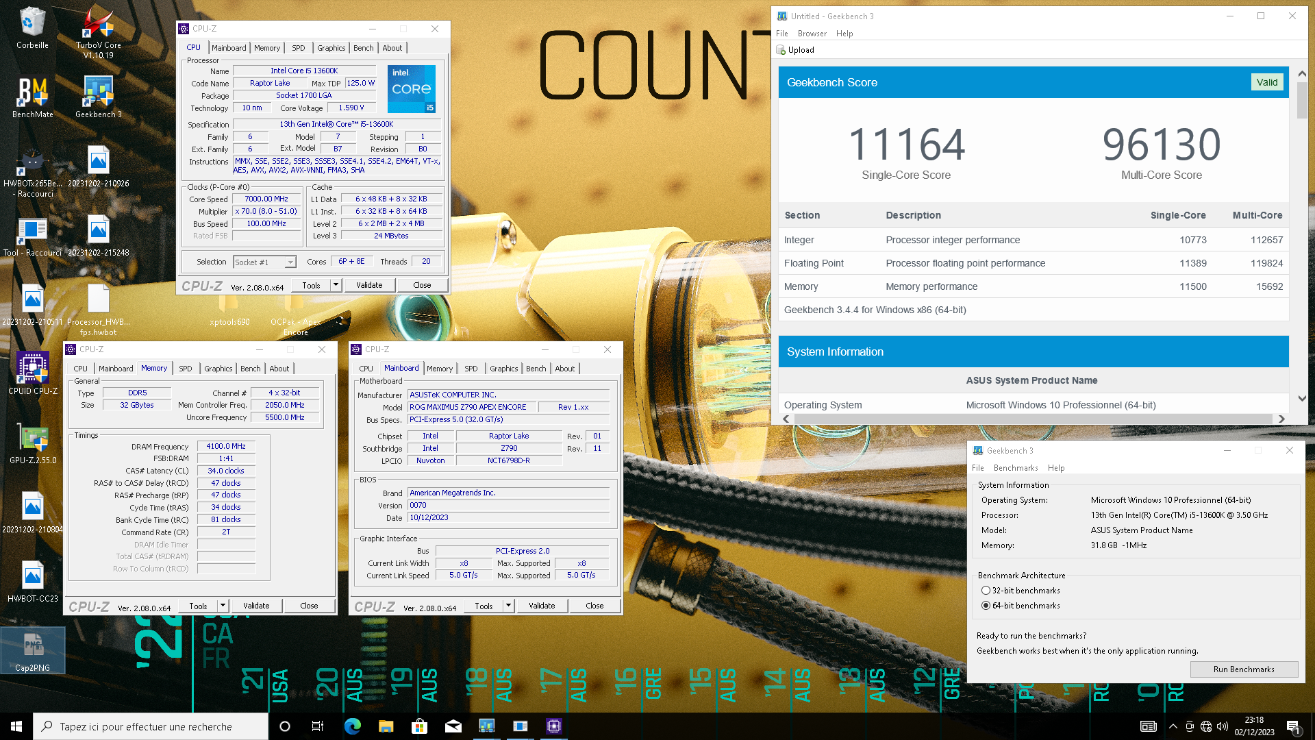Open the Corbeille recycle bin icon

point(32,27)
